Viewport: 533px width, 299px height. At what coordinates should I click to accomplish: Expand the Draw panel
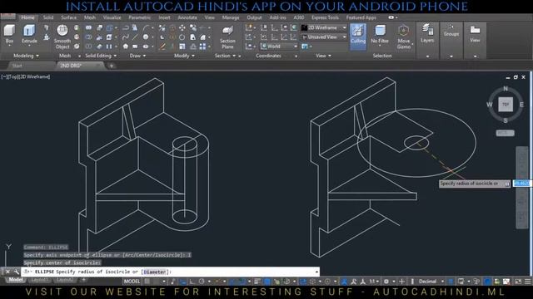pos(137,56)
